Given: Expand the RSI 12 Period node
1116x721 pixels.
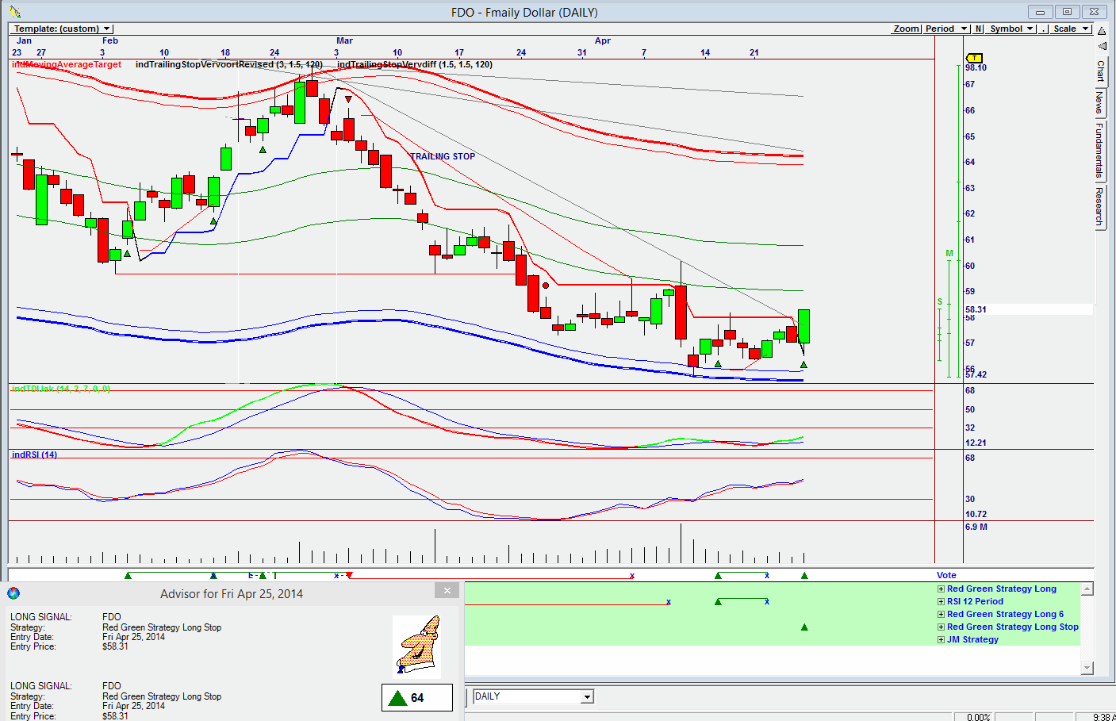Looking at the screenshot, I should 942,602.
